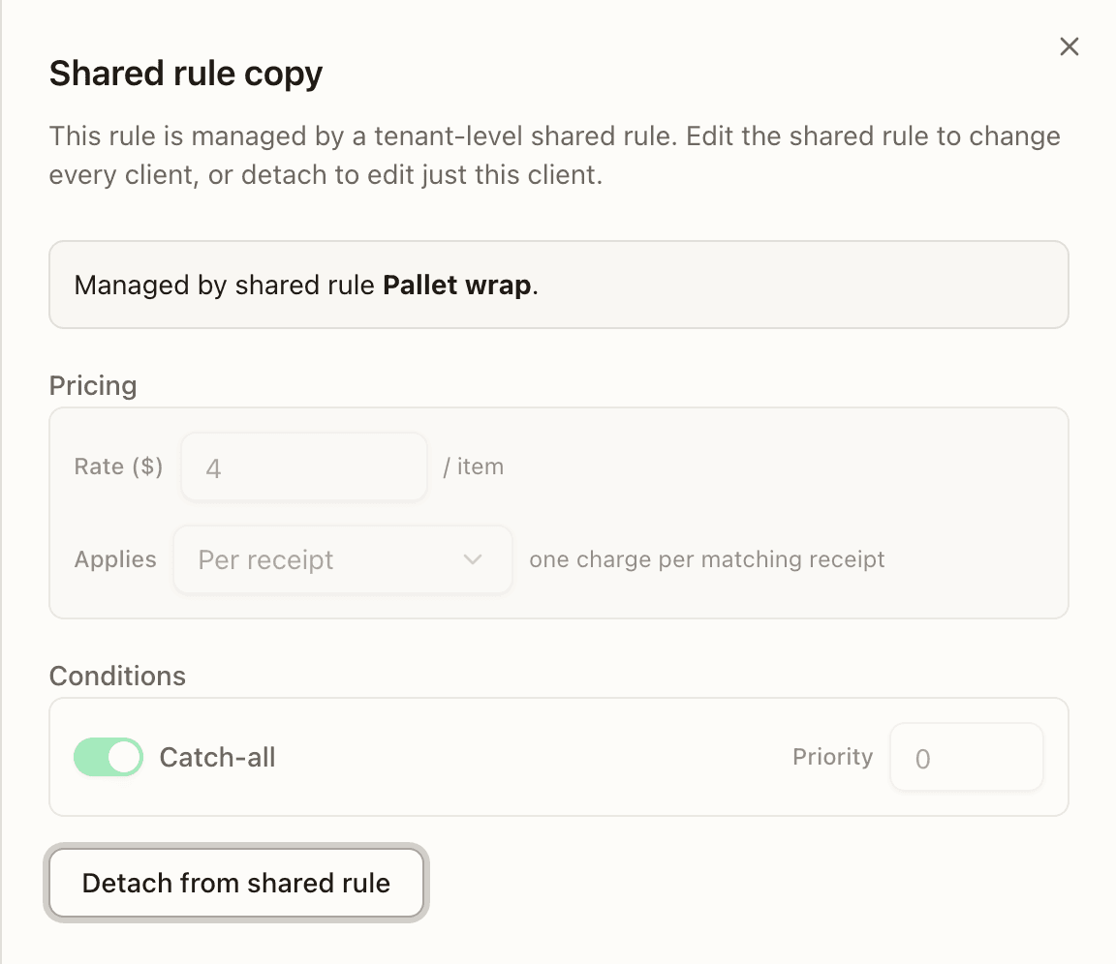This screenshot has width=1116, height=964.
Task: Click 'one charge per matching receipt' hint
Action: [707, 559]
